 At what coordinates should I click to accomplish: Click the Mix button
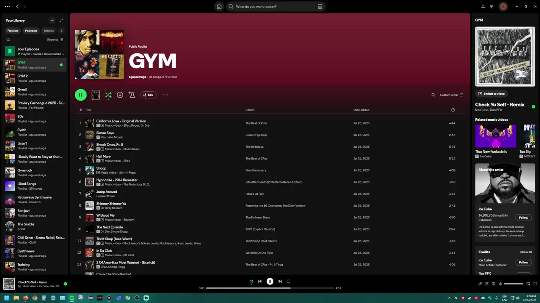(x=148, y=95)
